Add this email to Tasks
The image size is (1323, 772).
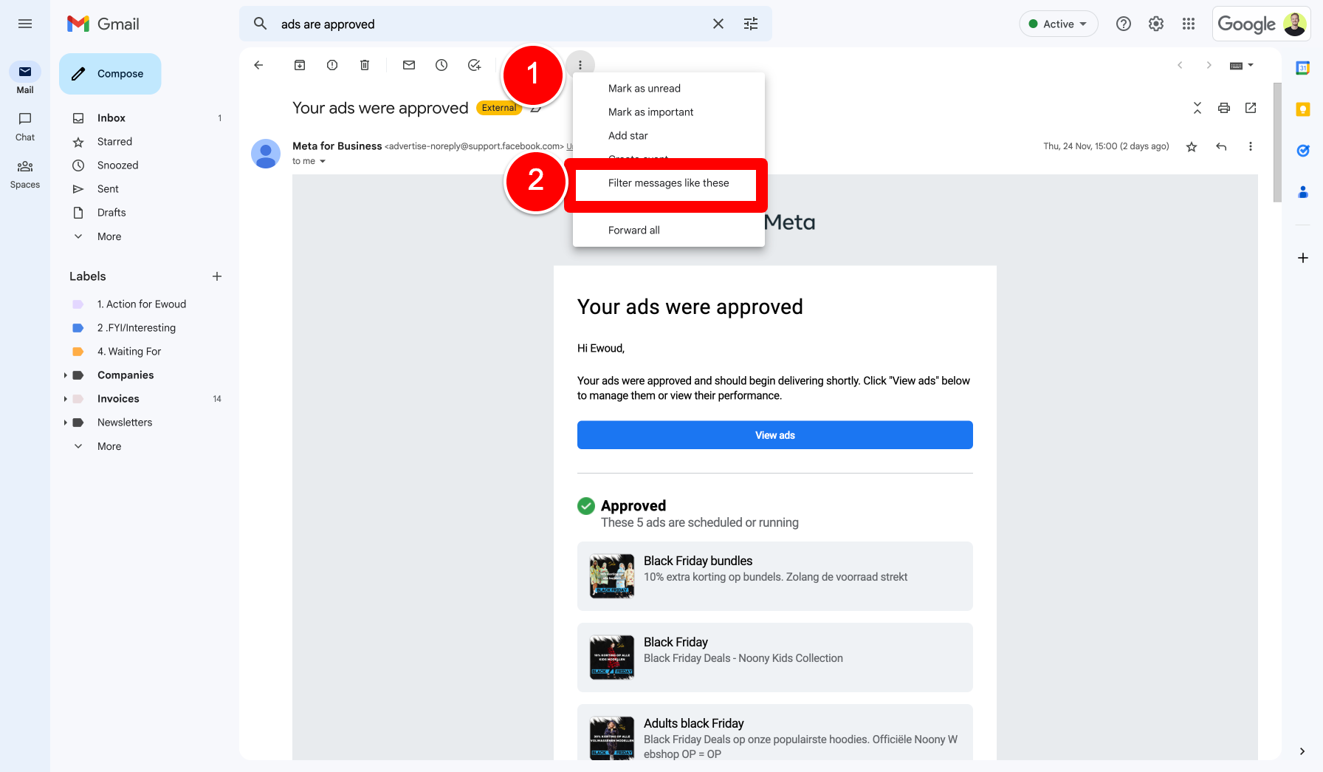474,65
